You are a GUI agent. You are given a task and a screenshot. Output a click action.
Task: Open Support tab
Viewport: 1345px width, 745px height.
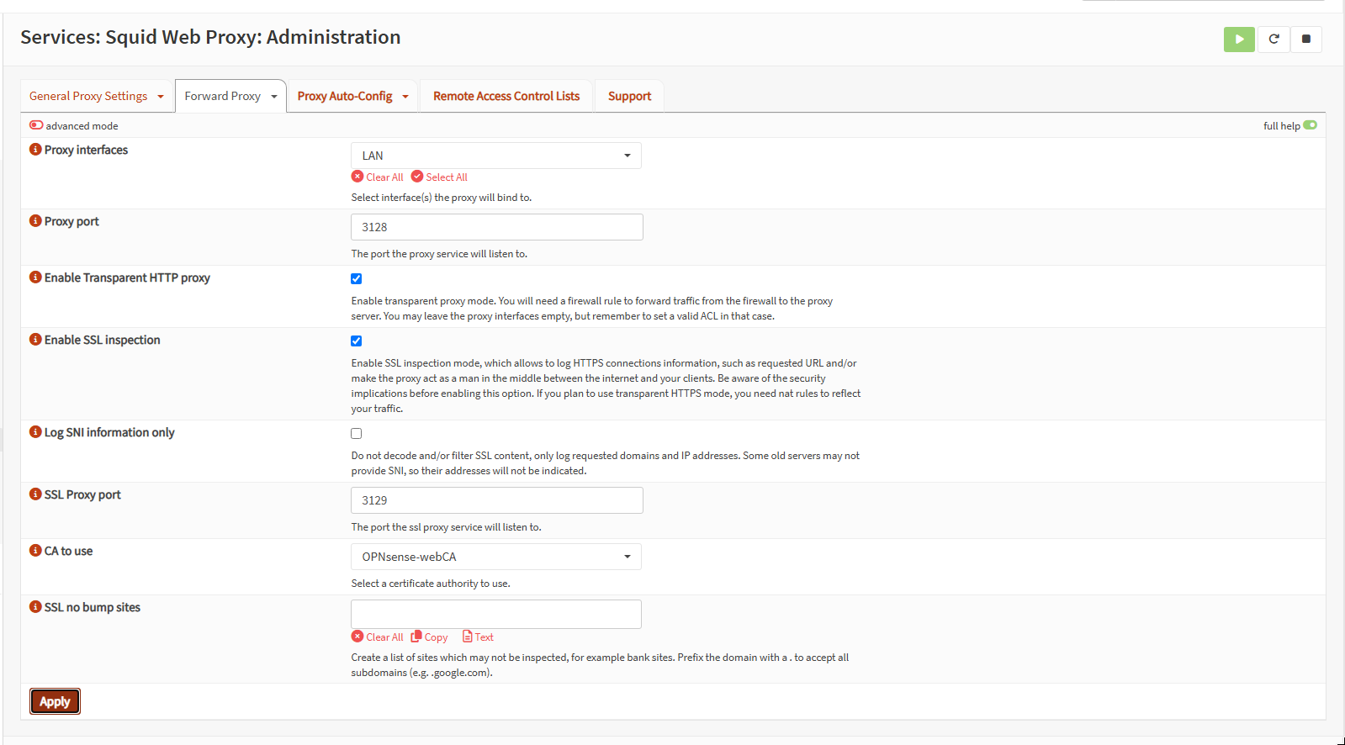click(629, 96)
